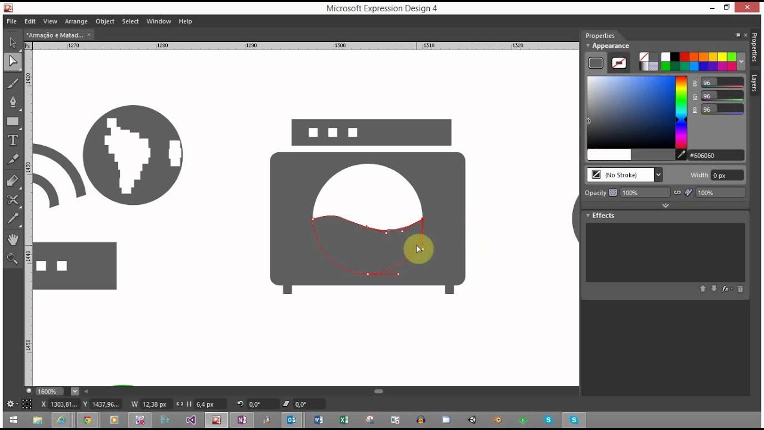This screenshot has height=430, width=764.
Task: Close the Armação e Matad document tab
Action: point(89,35)
